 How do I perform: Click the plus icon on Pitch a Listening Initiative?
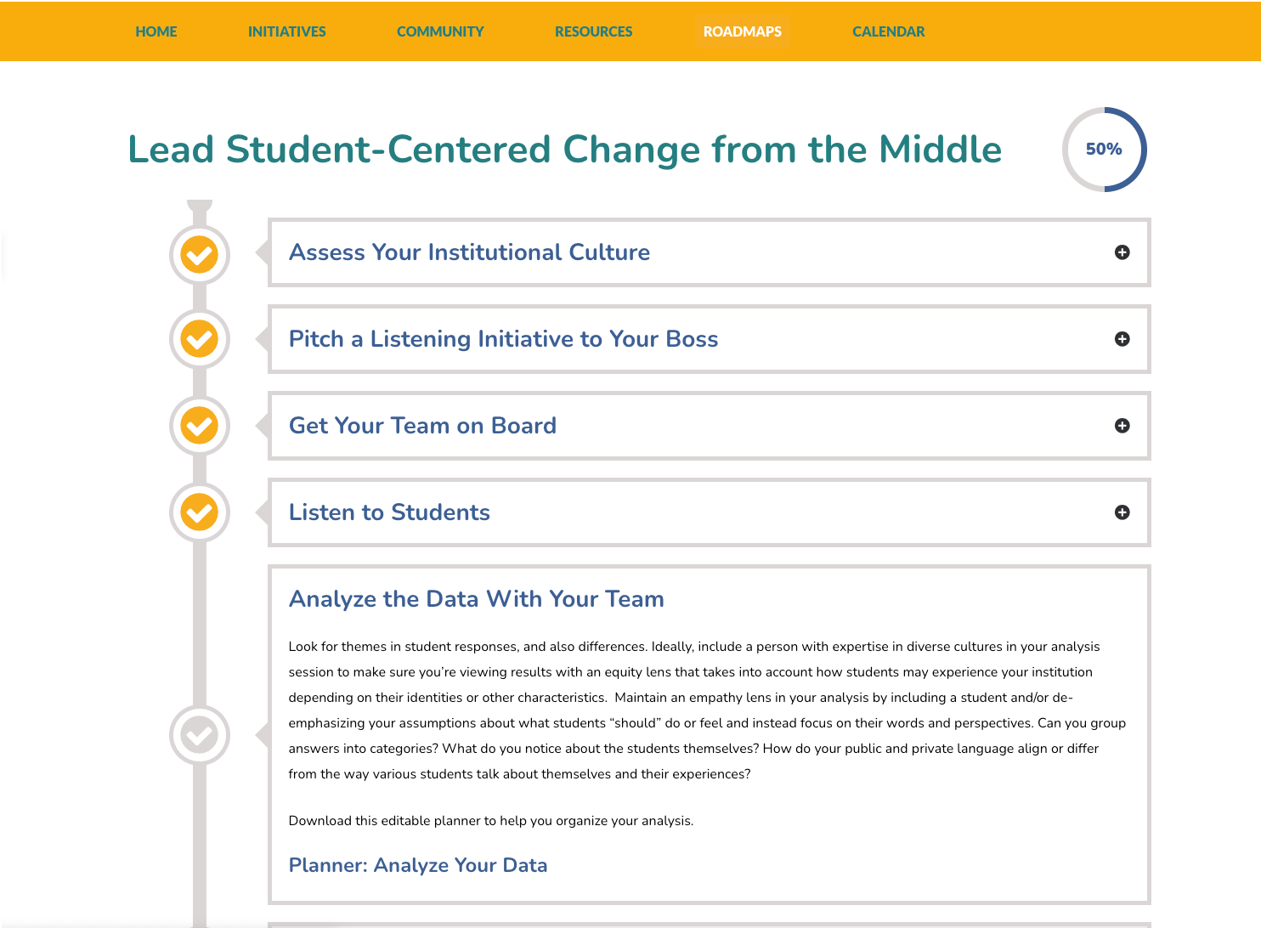[1122, 339]
